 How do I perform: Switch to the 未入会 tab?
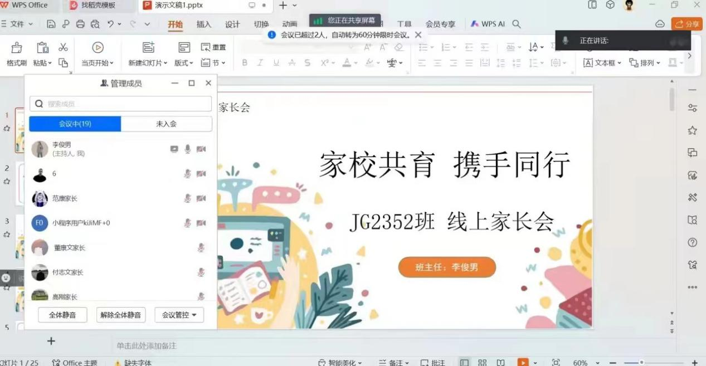[x=166, y=124]
